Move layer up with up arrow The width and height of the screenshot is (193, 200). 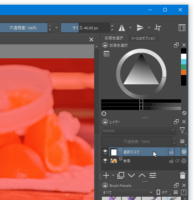tap(142, 175)
